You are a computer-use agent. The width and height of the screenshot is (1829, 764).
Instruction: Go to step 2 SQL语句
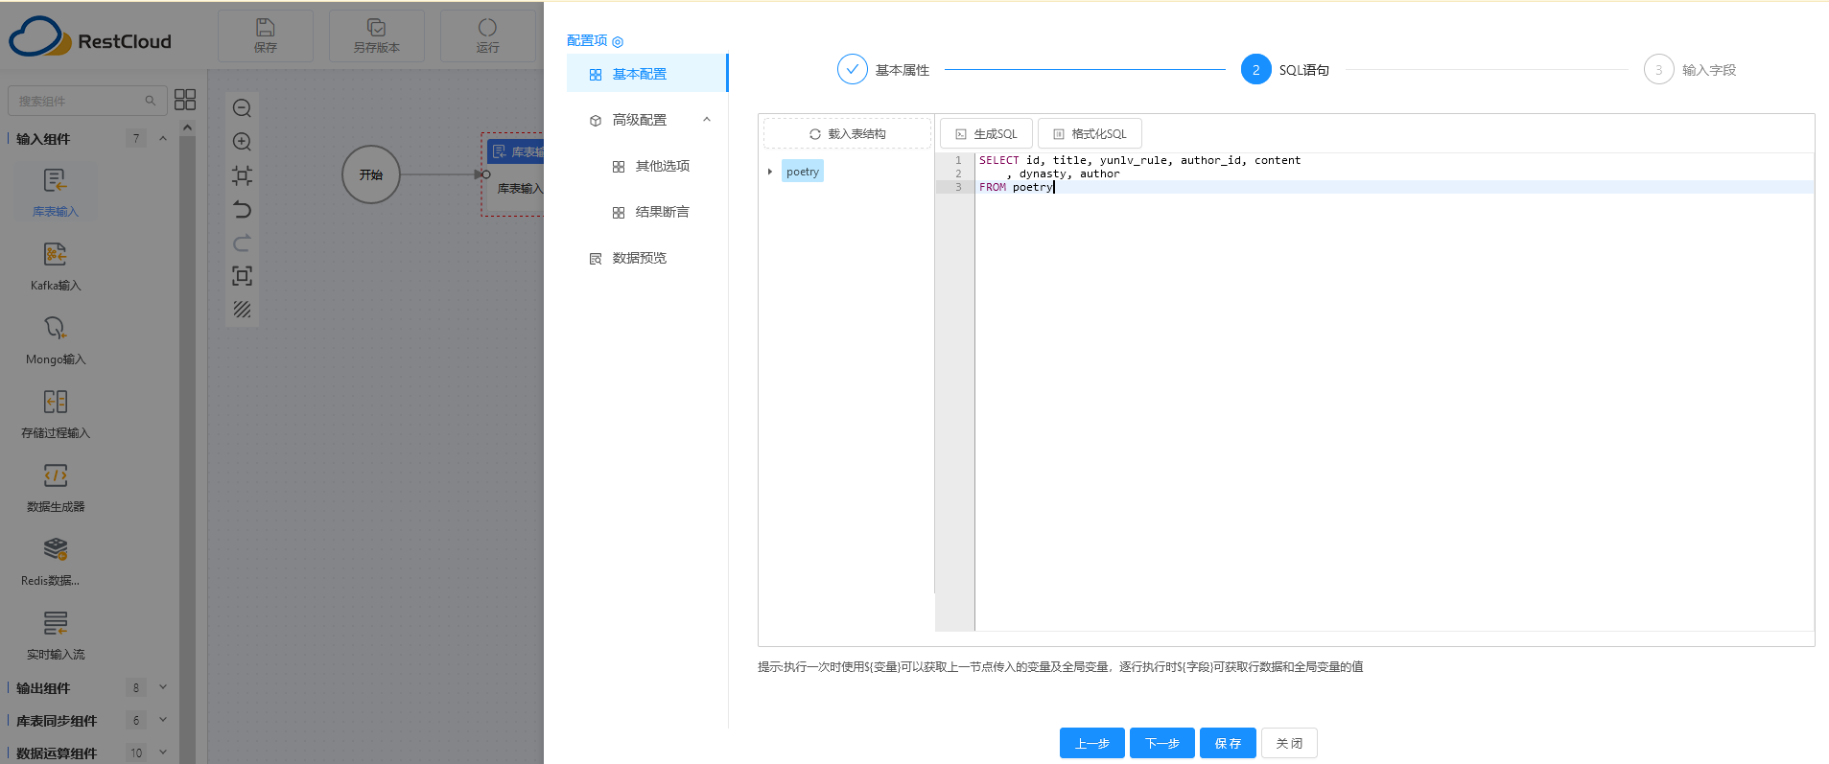1285,69
